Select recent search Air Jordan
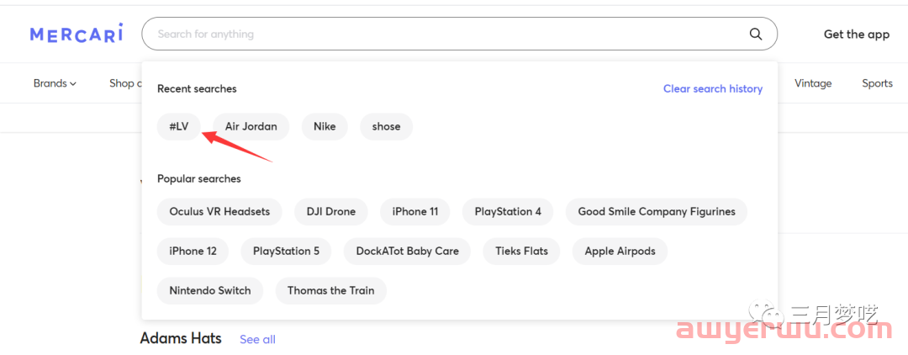Viewport: 908px width, 355px height. coord(251,126)
